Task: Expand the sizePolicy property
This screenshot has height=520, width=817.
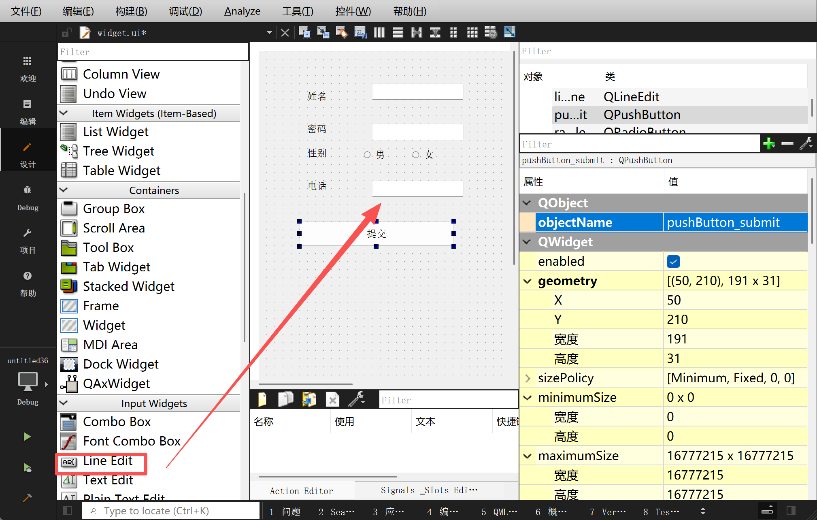Action: tap(527, 378)
